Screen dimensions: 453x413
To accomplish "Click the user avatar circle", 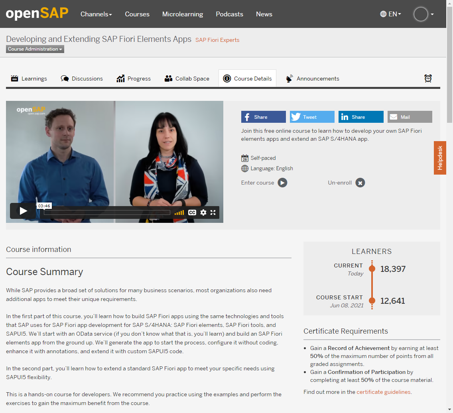I will point(421,14).
